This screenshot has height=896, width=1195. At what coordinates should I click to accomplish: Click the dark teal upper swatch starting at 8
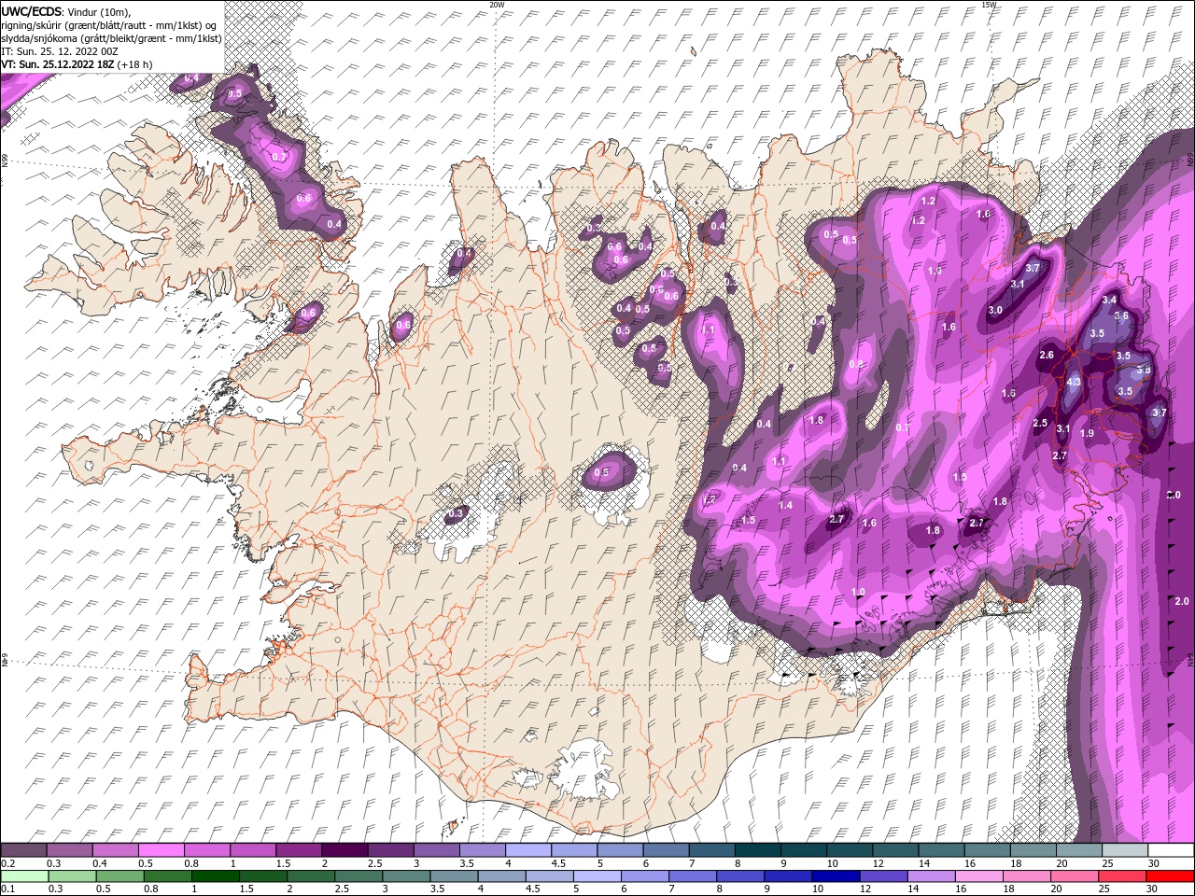pyautogui.click(x=756, y=850)
